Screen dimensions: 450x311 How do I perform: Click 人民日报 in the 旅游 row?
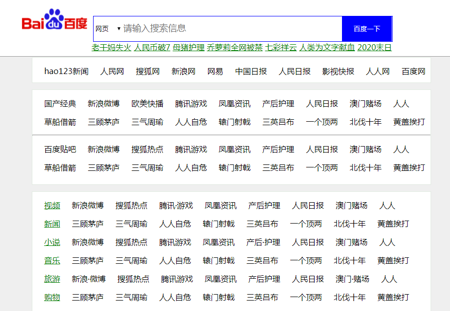(308, 279)
